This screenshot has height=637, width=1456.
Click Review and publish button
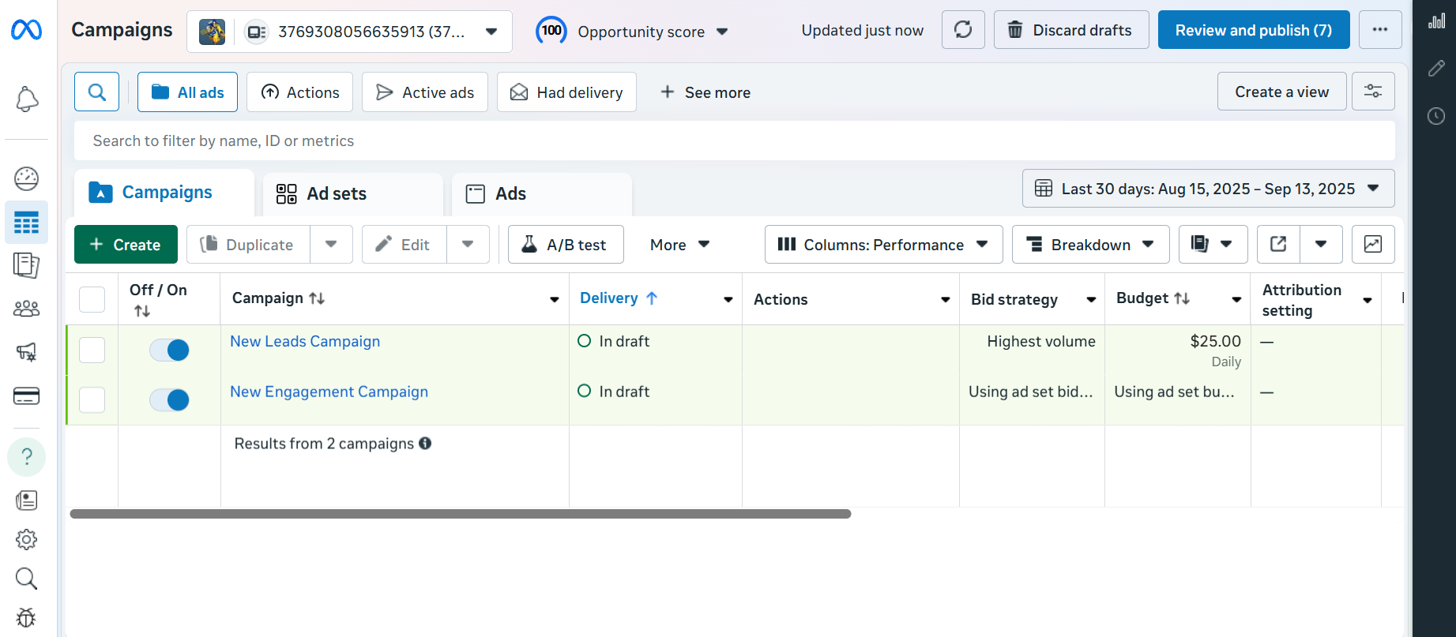click(x=1253, y=30)
